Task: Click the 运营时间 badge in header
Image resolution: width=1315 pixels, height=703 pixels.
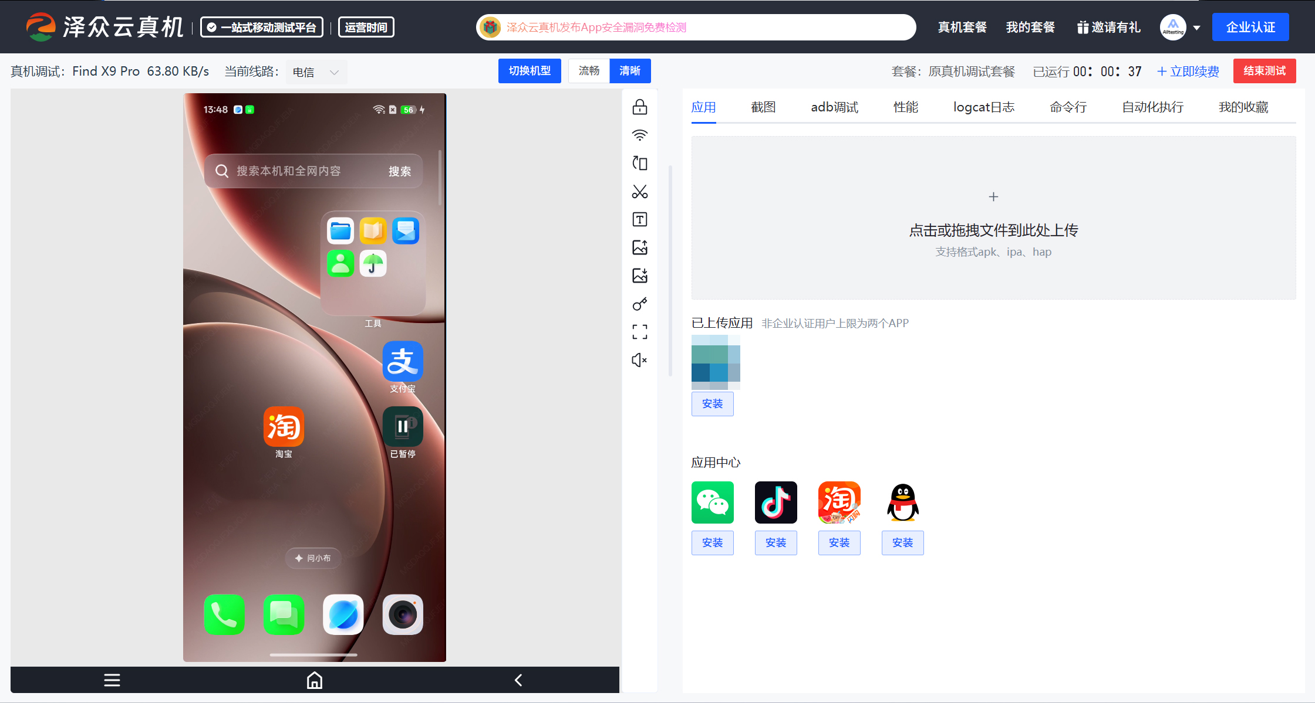Action: point(366,28)
